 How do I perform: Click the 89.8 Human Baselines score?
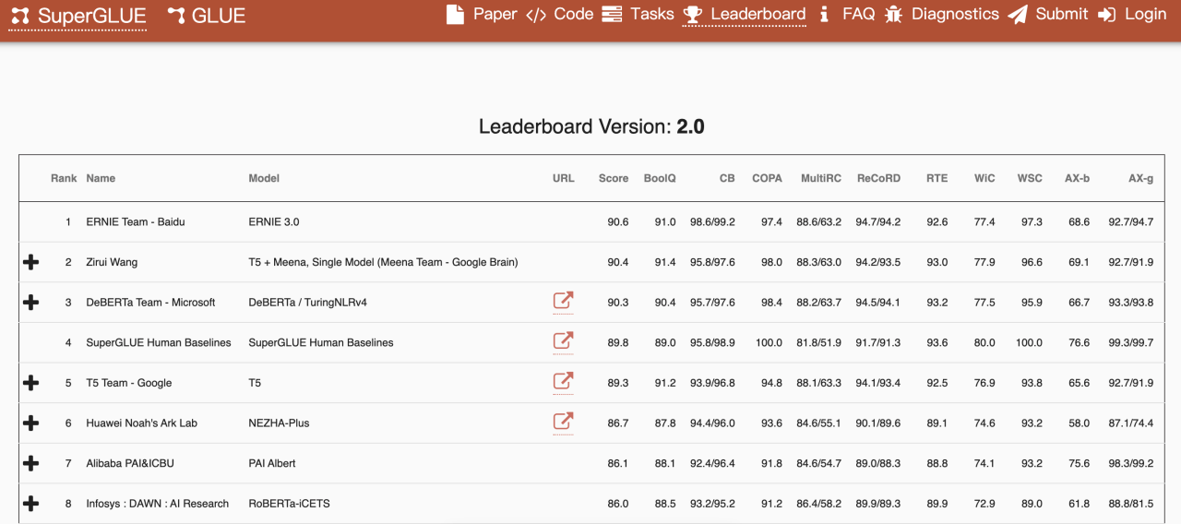pyautogui.click(x=618, y=342)
